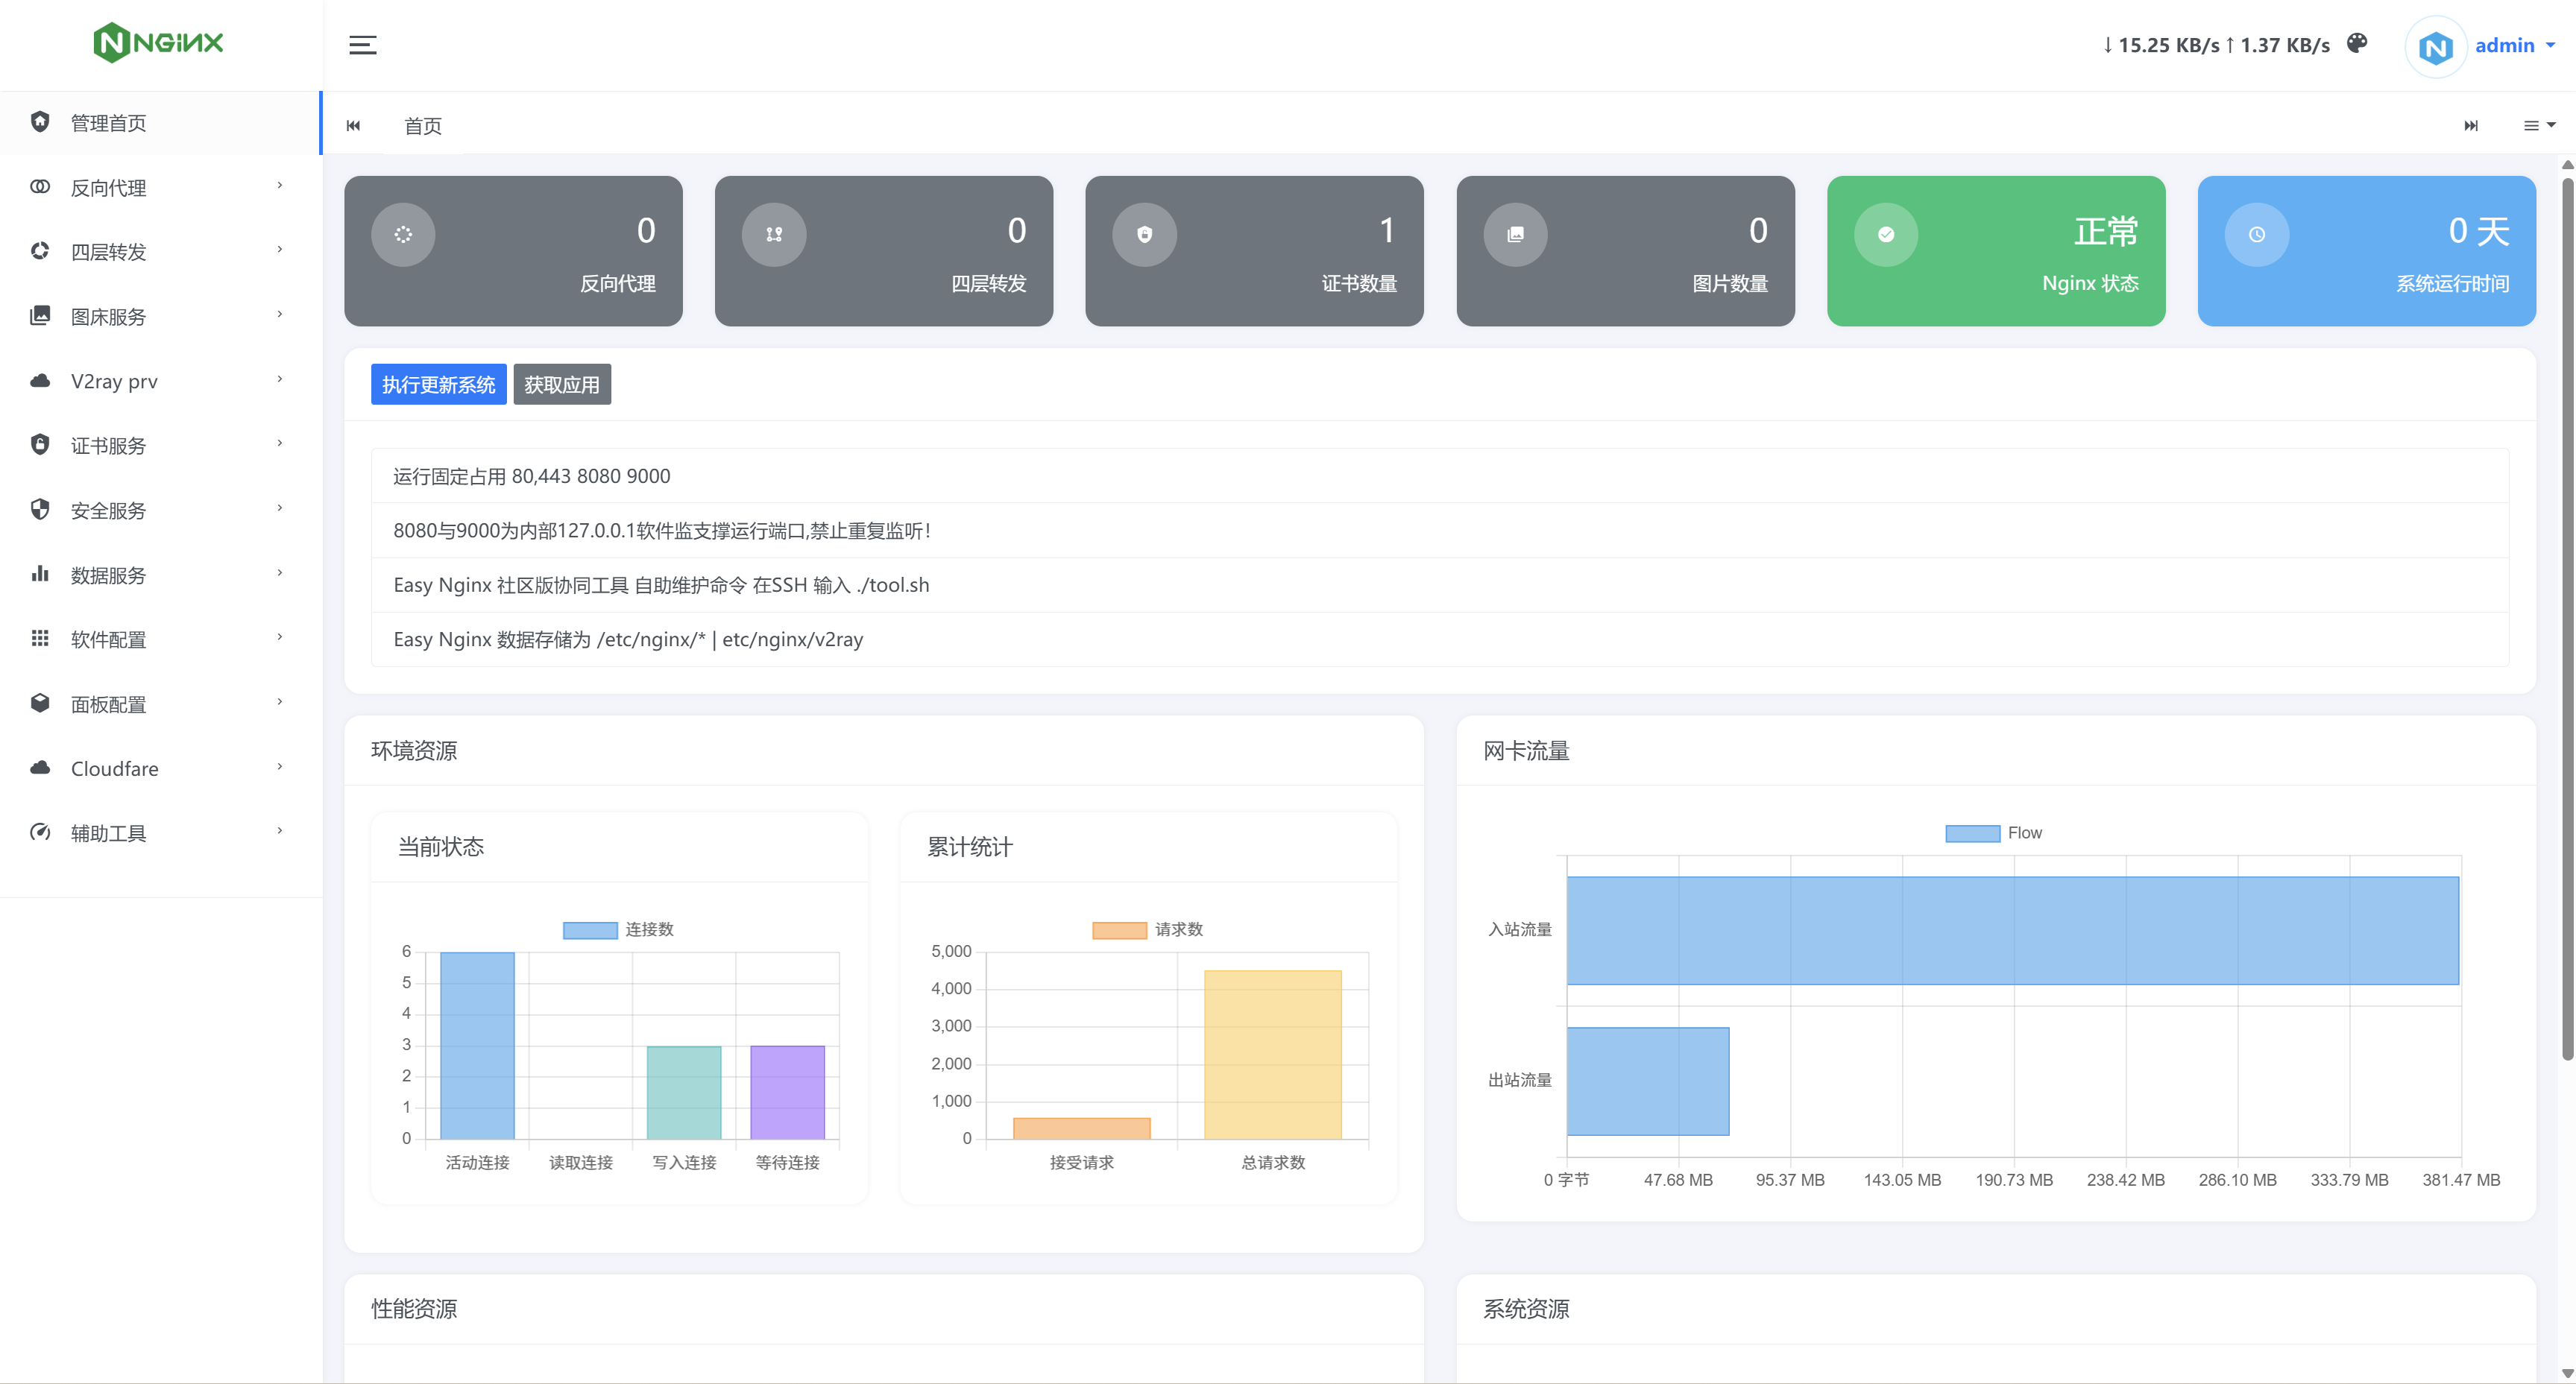Click the 写入连接 teal bar
Screen dimensions: 2576x1384
click(x=684, y=1092)
